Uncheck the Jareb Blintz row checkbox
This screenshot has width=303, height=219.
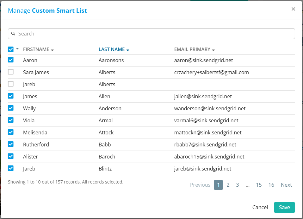pyautogui.click(x=11, y=168)
